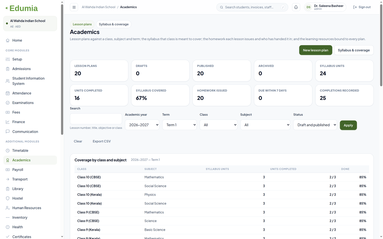The width and height of the screenshot is (383, 239).
Task: Open Library in the sidebar
Action: (30, 189)
